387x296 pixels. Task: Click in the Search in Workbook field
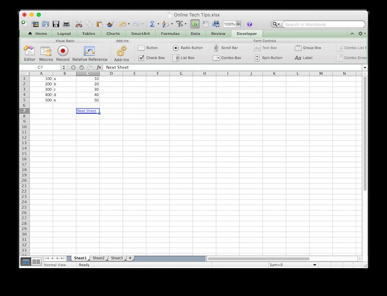323,24
